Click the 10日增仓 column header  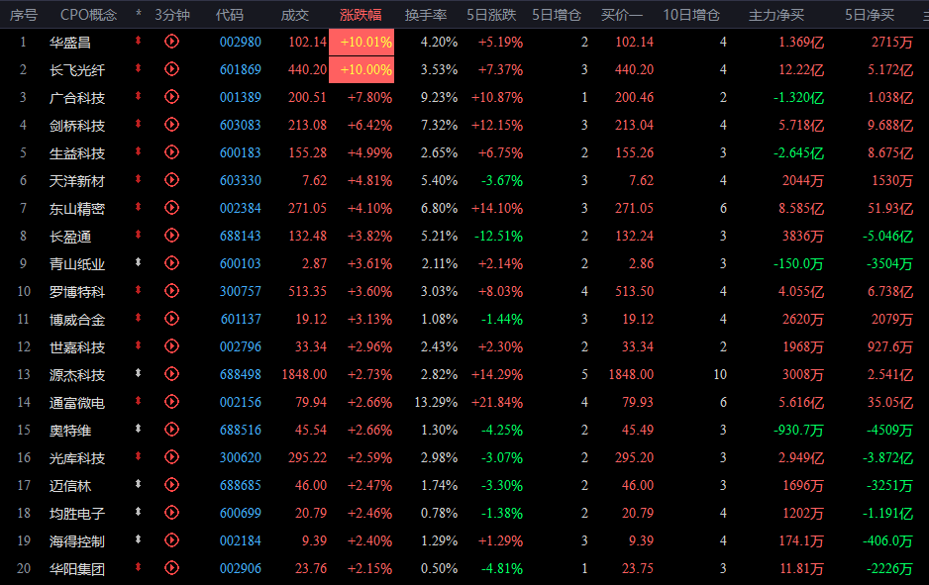691,15
